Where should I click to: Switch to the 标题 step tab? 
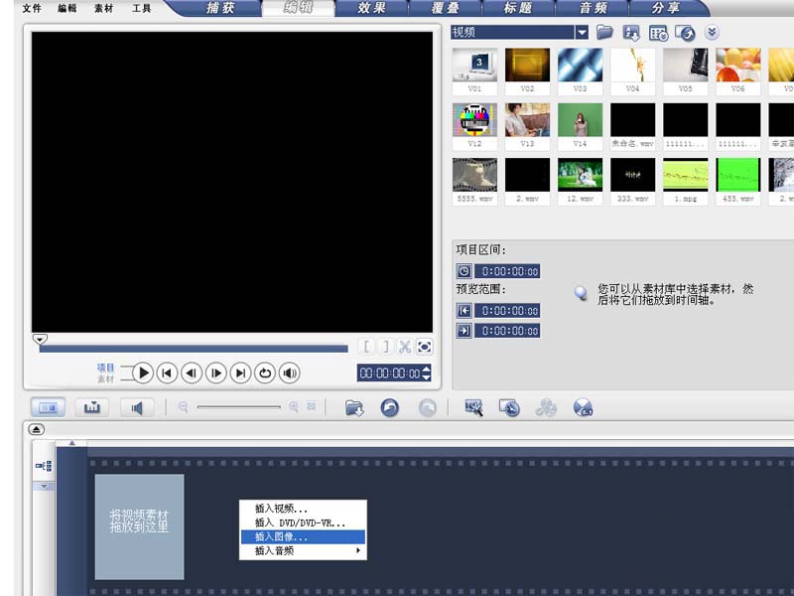tap(518, 8)
